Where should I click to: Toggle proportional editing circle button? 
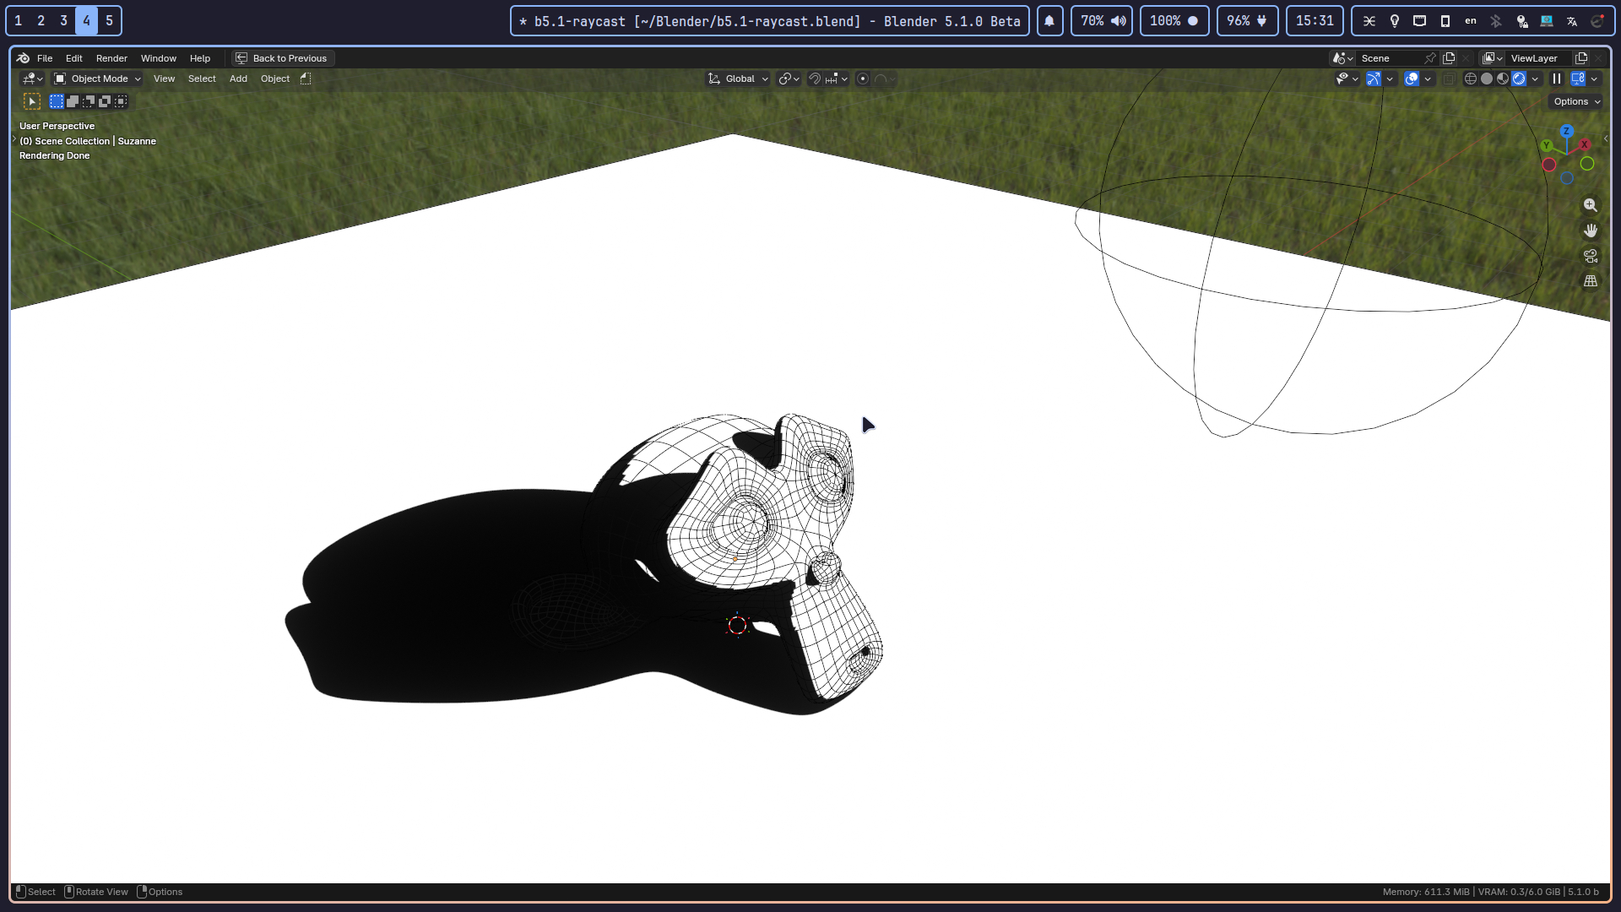click(863, 79)
